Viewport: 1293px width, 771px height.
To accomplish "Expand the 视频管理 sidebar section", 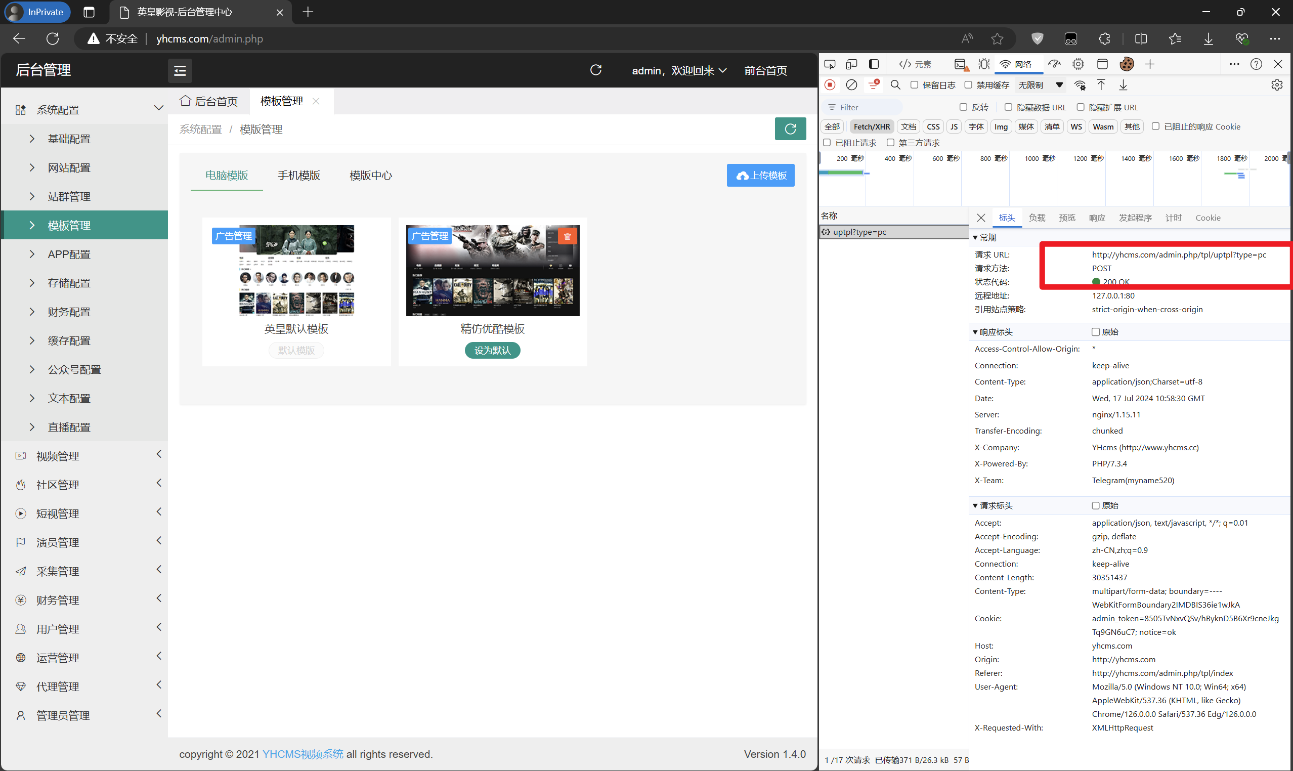I will [x=84, y=456].
